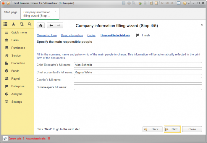Click the document favorites icon beside star
Screen dimensions: 207x143
tap(145, 3)
